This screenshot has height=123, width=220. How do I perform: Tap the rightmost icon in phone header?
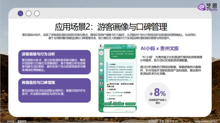click(x=134, y=46)
